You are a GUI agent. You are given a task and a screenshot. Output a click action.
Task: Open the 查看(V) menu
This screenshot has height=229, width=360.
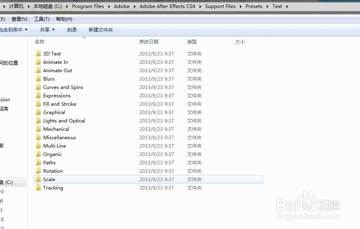20,19
